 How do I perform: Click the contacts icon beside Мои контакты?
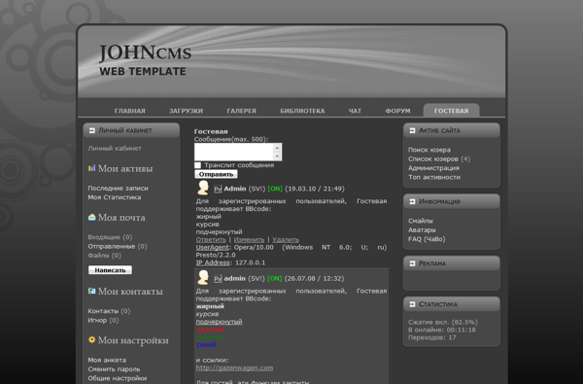tap(92, 291)
